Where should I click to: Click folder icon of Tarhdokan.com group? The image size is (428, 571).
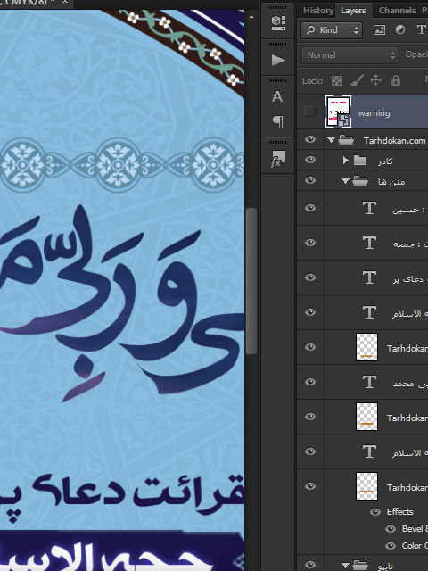pyautogui.click(x=346, y=140)
